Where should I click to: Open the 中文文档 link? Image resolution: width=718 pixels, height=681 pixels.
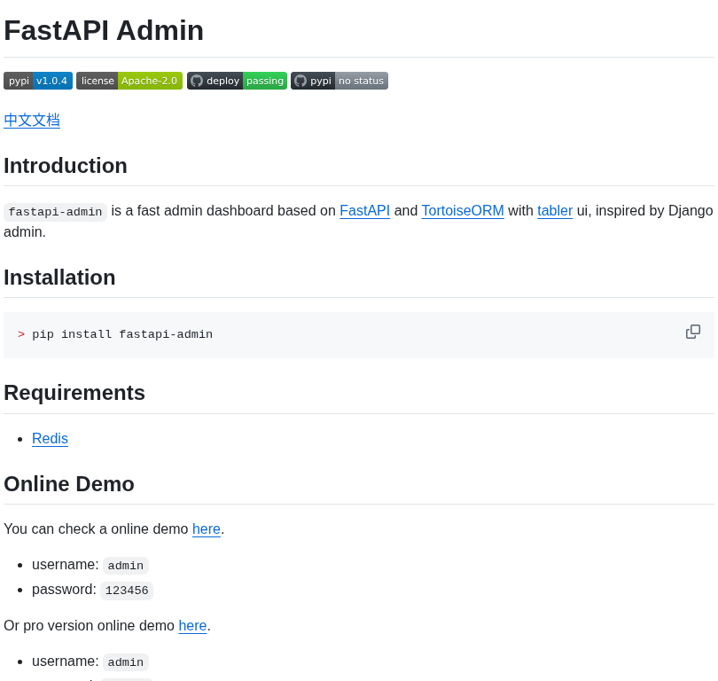pos(32,120)
